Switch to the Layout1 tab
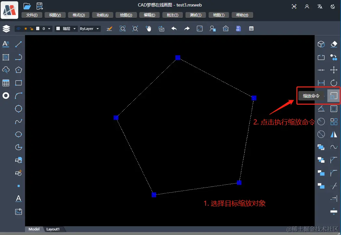The image size is (341, 235). (x=53, y=229)
